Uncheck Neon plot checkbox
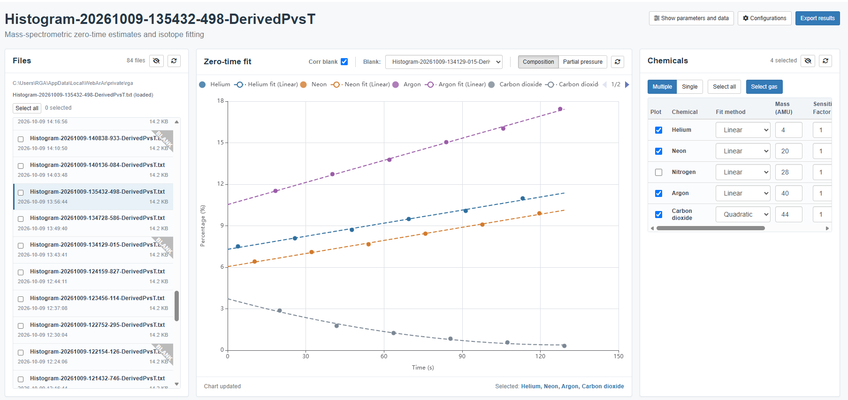This screenshot has height=400, width=848. [658, 151]
